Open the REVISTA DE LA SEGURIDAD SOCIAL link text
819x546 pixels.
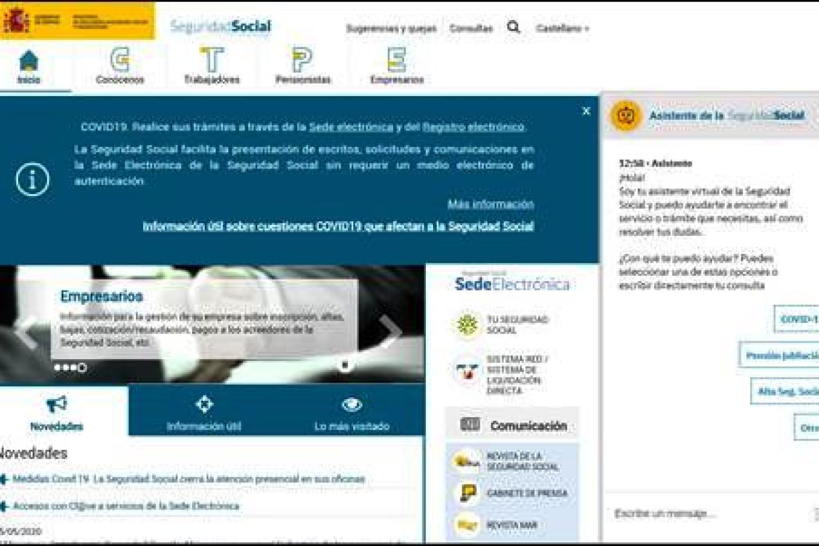point(523,461)
